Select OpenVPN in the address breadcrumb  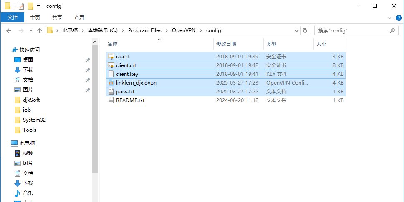coord(184,30)
